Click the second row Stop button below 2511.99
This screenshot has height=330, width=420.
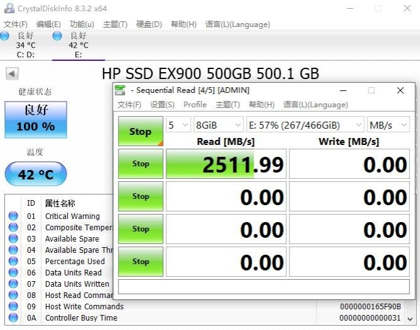[x=141, y=196]
